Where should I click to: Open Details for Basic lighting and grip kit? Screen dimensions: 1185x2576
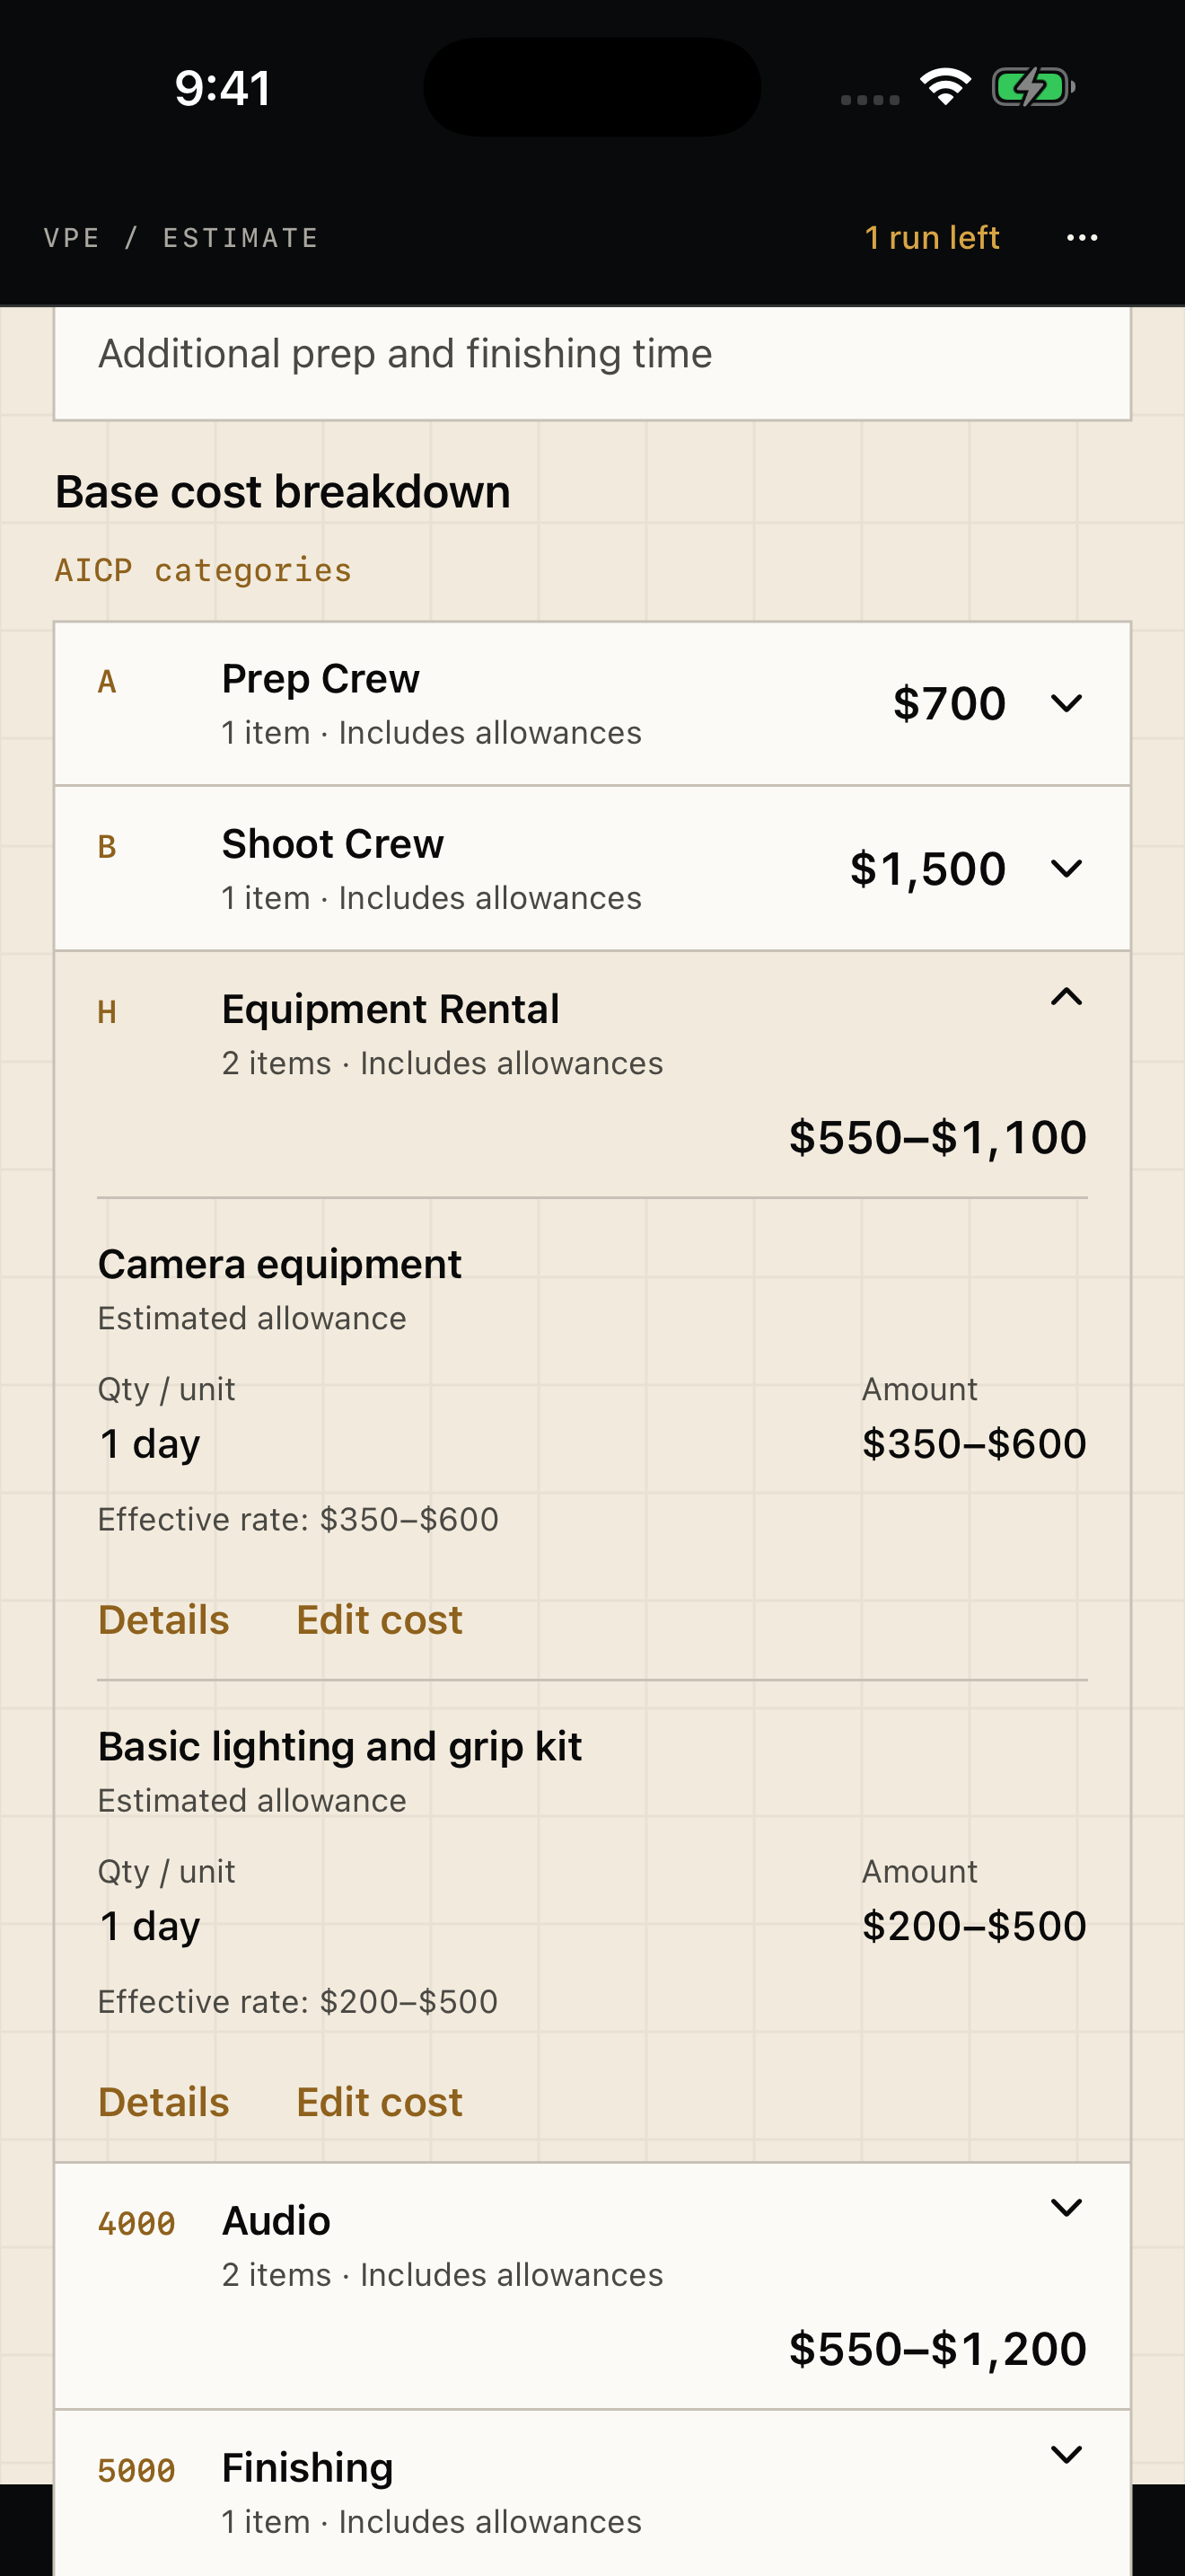pyautogui.click(x=164, y=2102)
